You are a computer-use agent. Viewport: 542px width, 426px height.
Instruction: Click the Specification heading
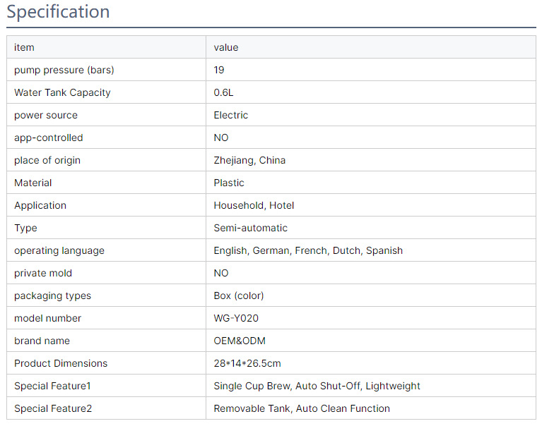58,12
